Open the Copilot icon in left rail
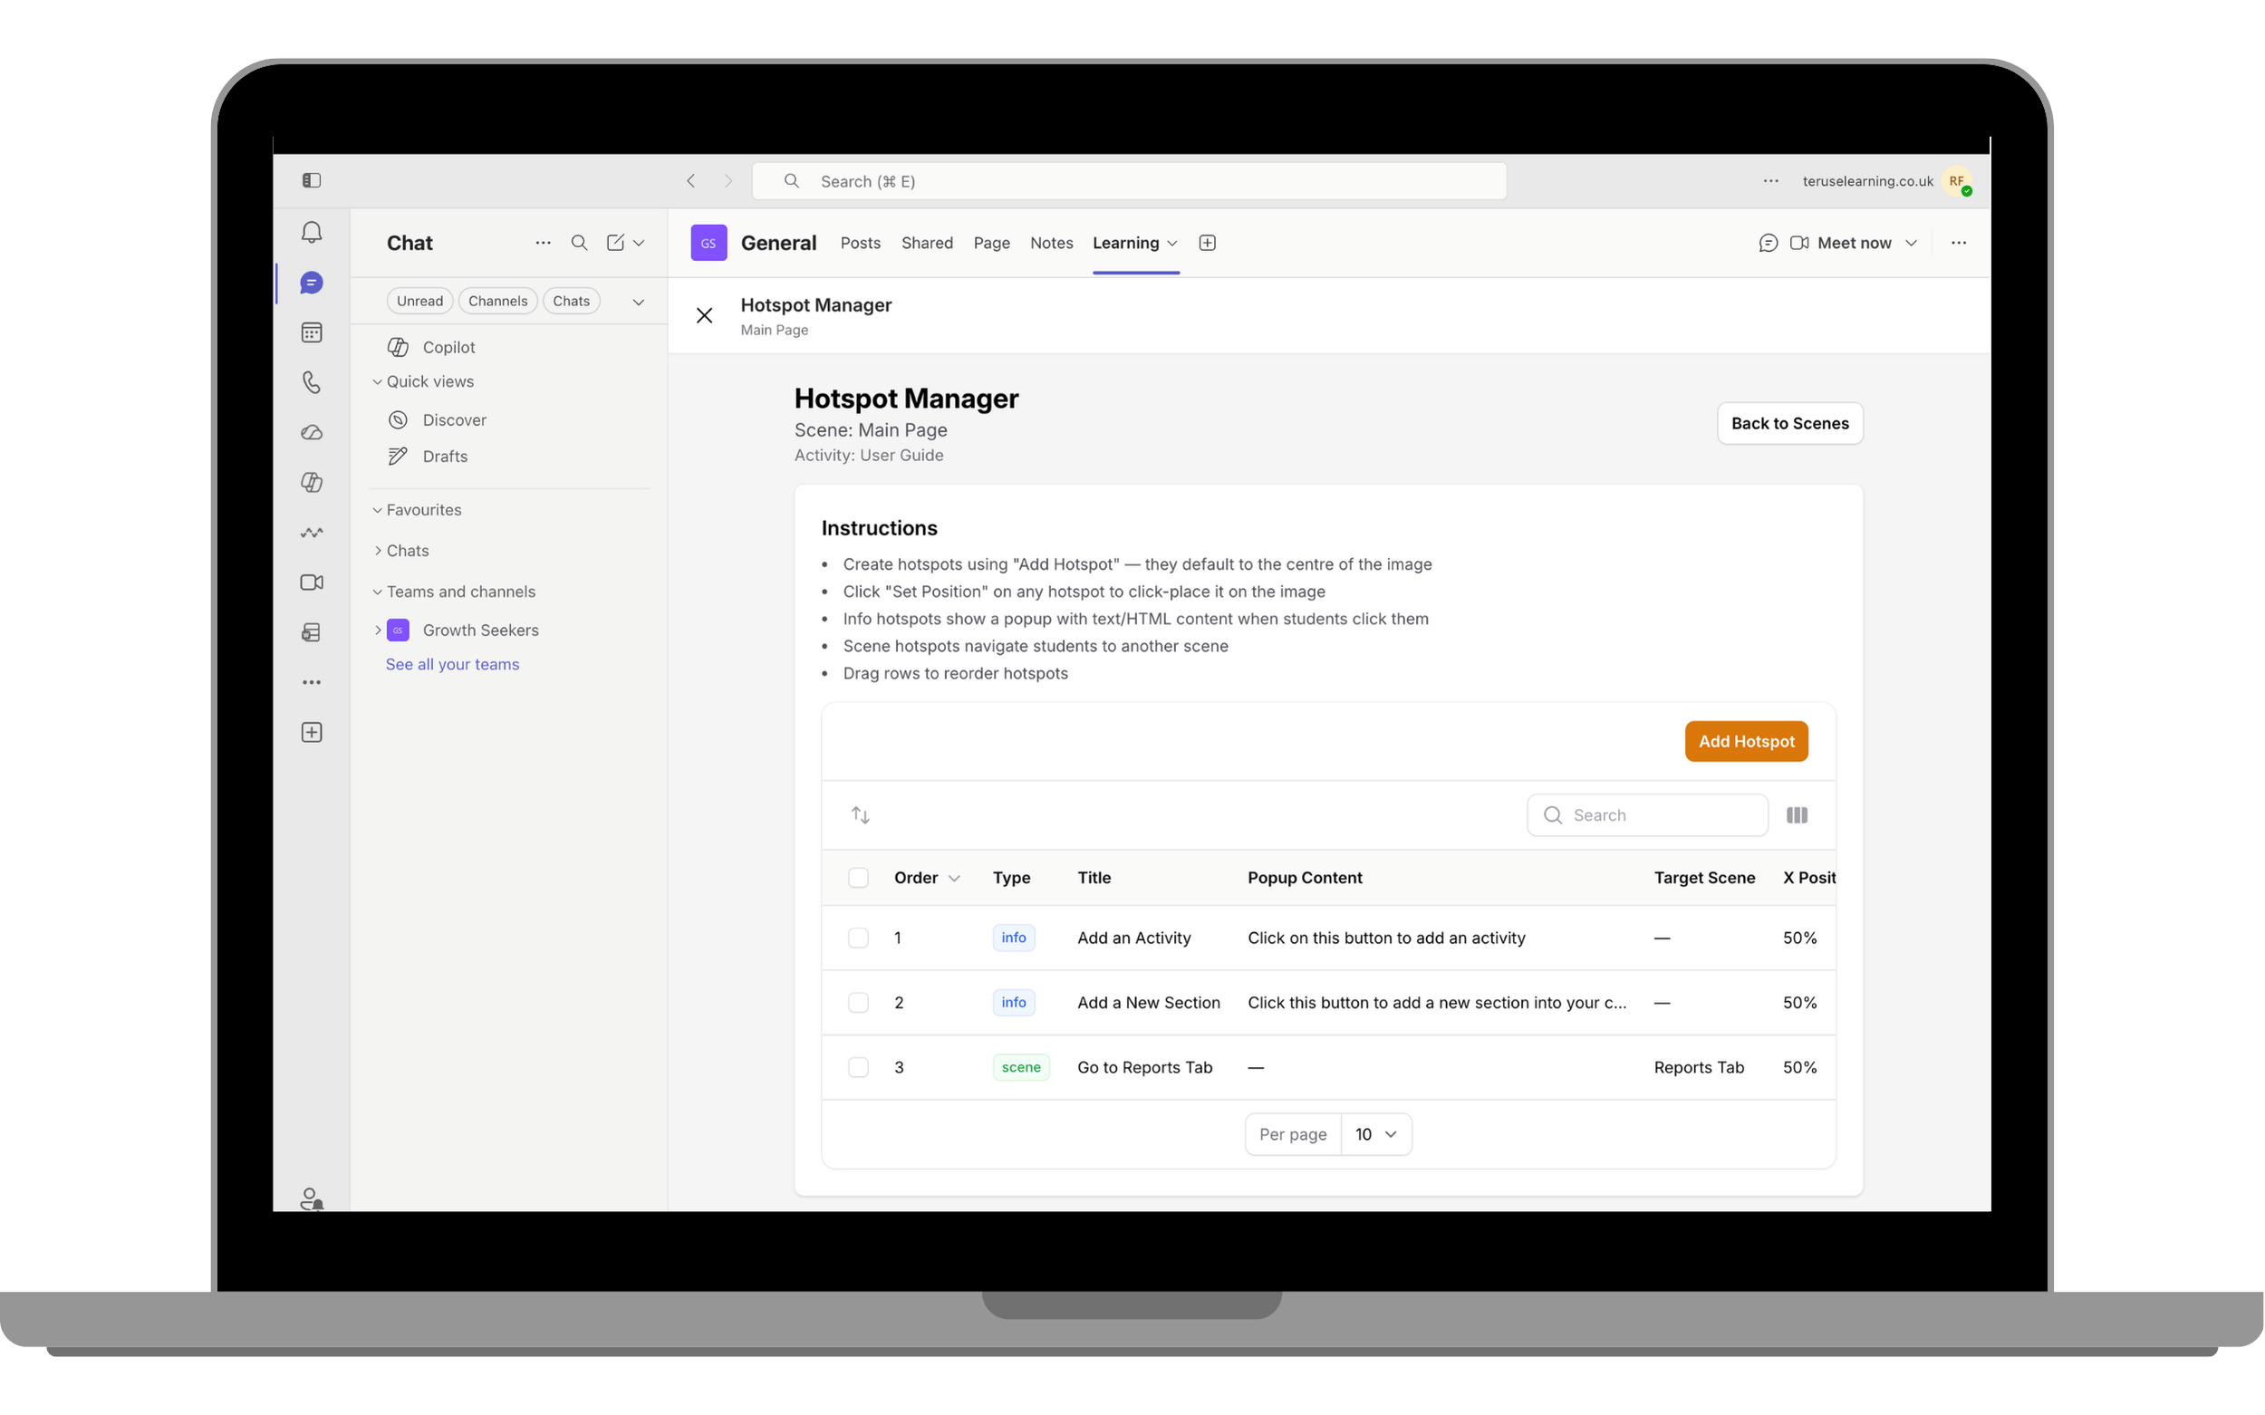 click(312, 482)
